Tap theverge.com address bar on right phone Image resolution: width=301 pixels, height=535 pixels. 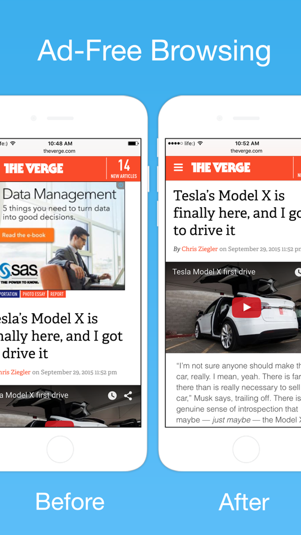246,151
